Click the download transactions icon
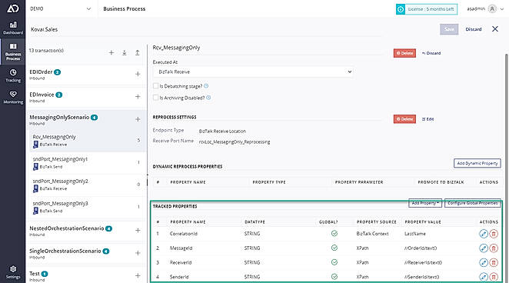This screenshot has width=509, height=283. pyautogui.click(x=125, y=52)
